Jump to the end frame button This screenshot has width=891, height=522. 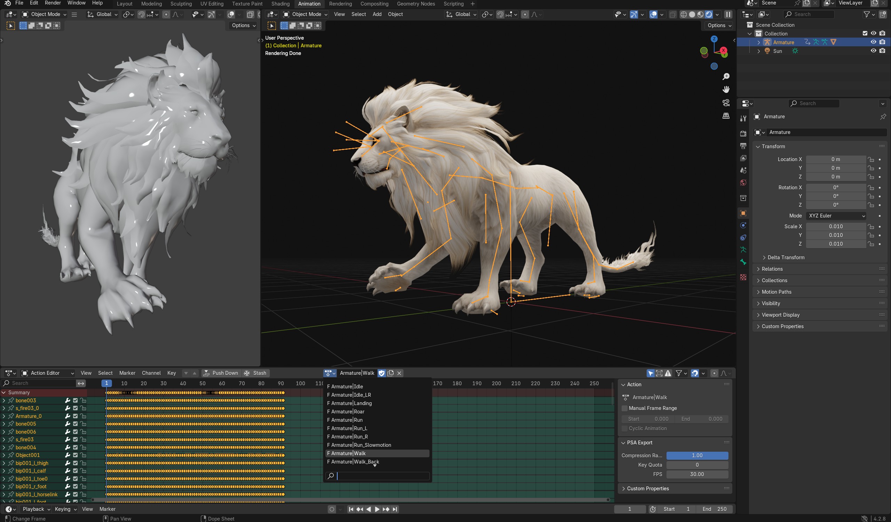[395, 509]
